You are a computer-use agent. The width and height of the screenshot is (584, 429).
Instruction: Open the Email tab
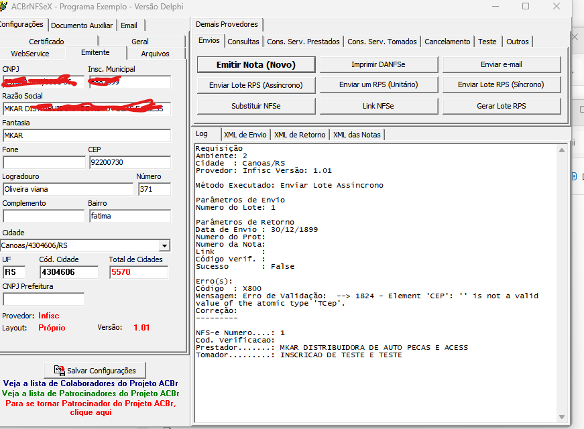(x=129, y=25)
